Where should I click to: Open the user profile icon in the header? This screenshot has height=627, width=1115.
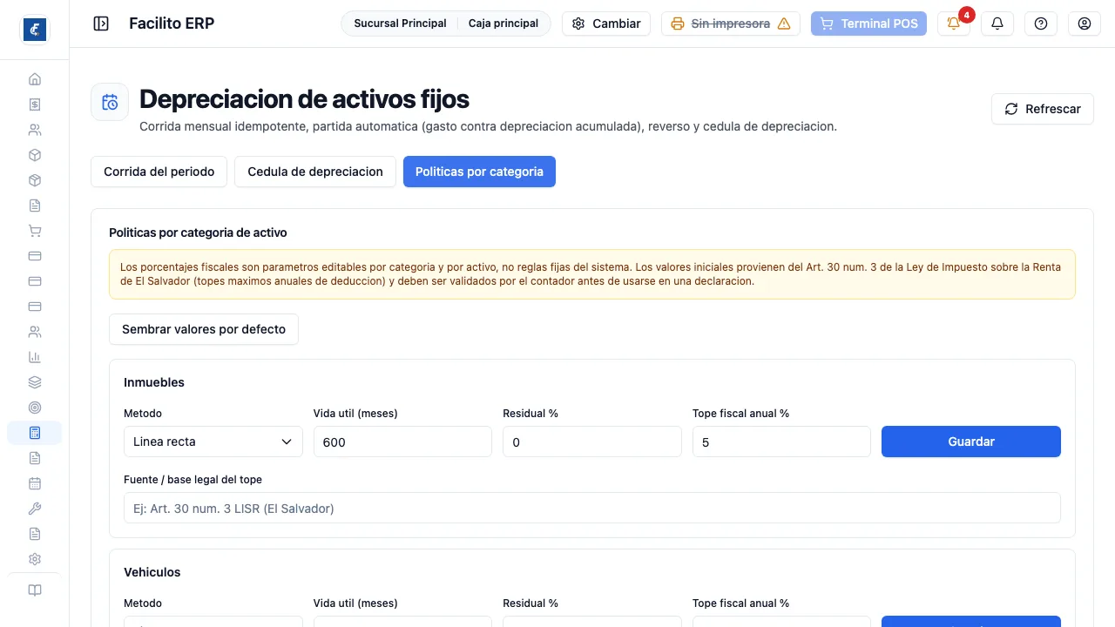pyautogui.click(x=1085, y=24)
